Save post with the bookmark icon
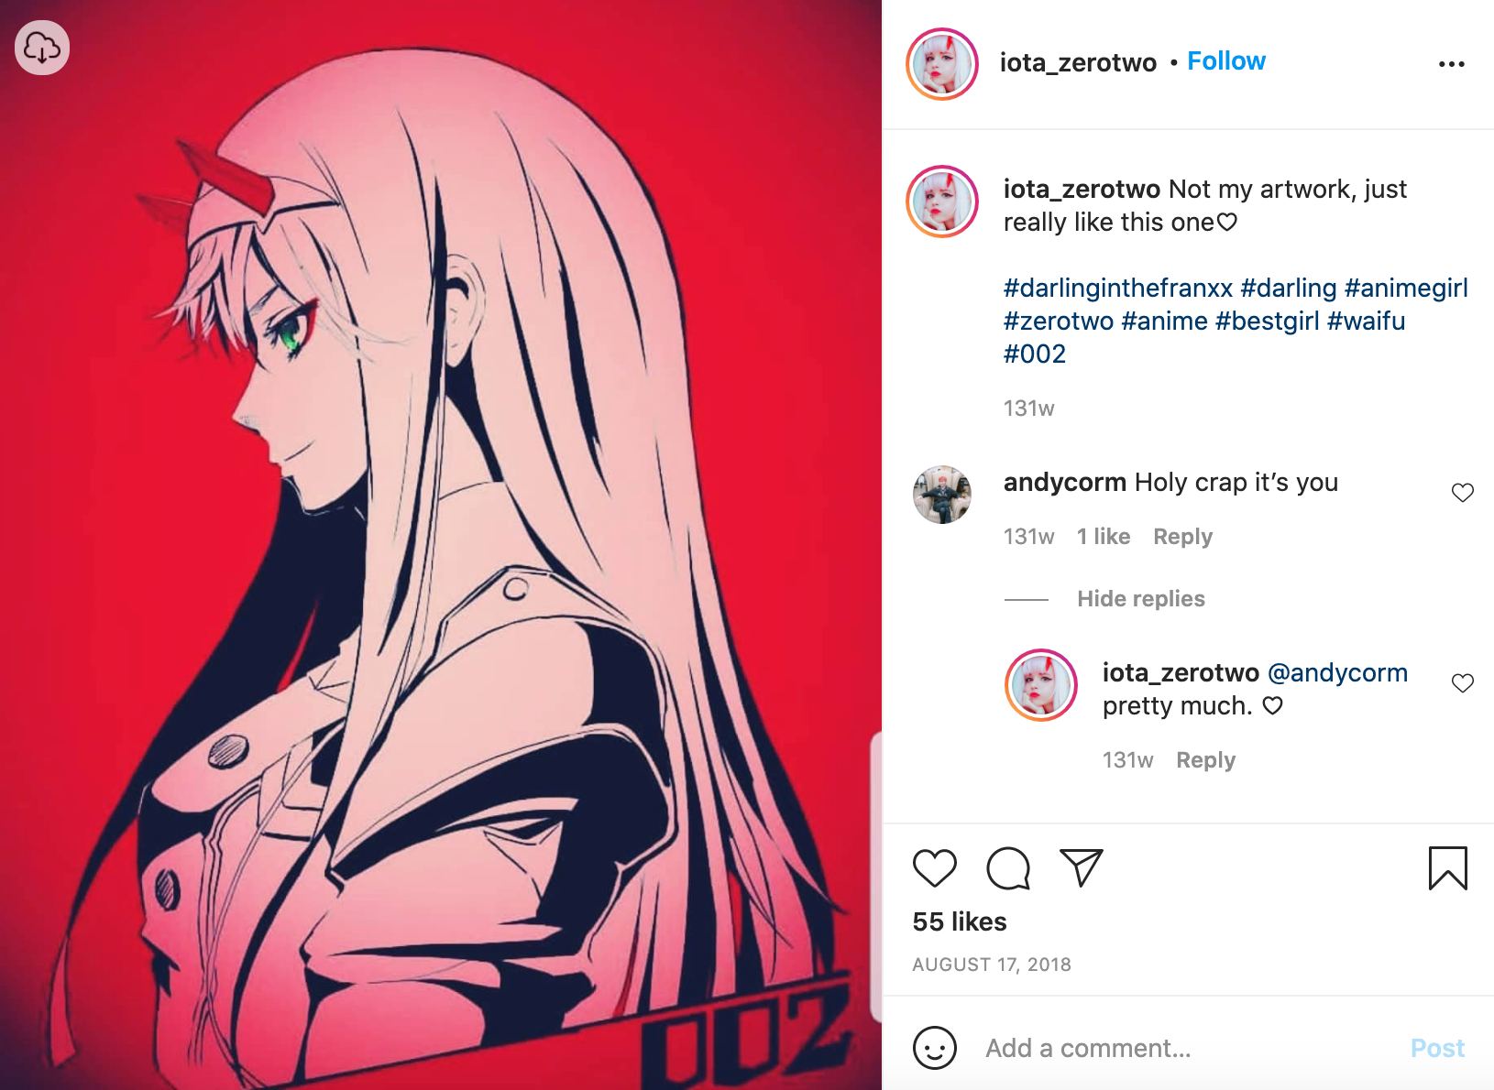1494x1090 pixels. (1448, 867)
